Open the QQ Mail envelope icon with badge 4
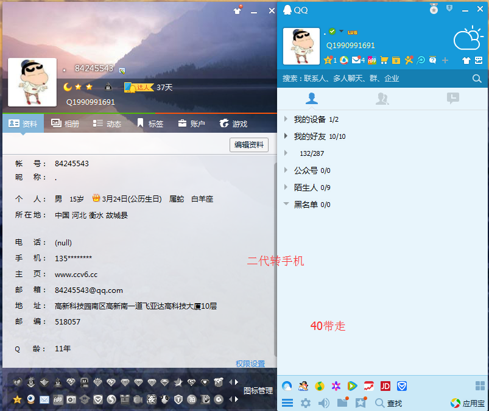This screenshot has height=411, width=489. coord(356,60)
